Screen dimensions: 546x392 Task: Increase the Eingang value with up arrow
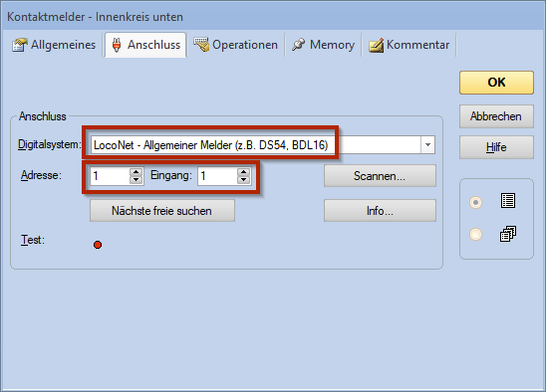(x=244, y=172)
